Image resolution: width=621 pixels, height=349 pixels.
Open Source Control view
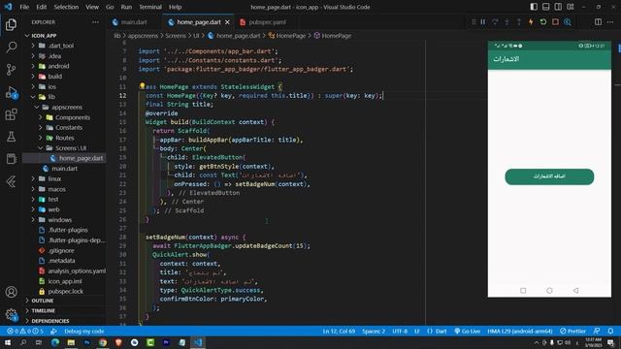point(11,70)
